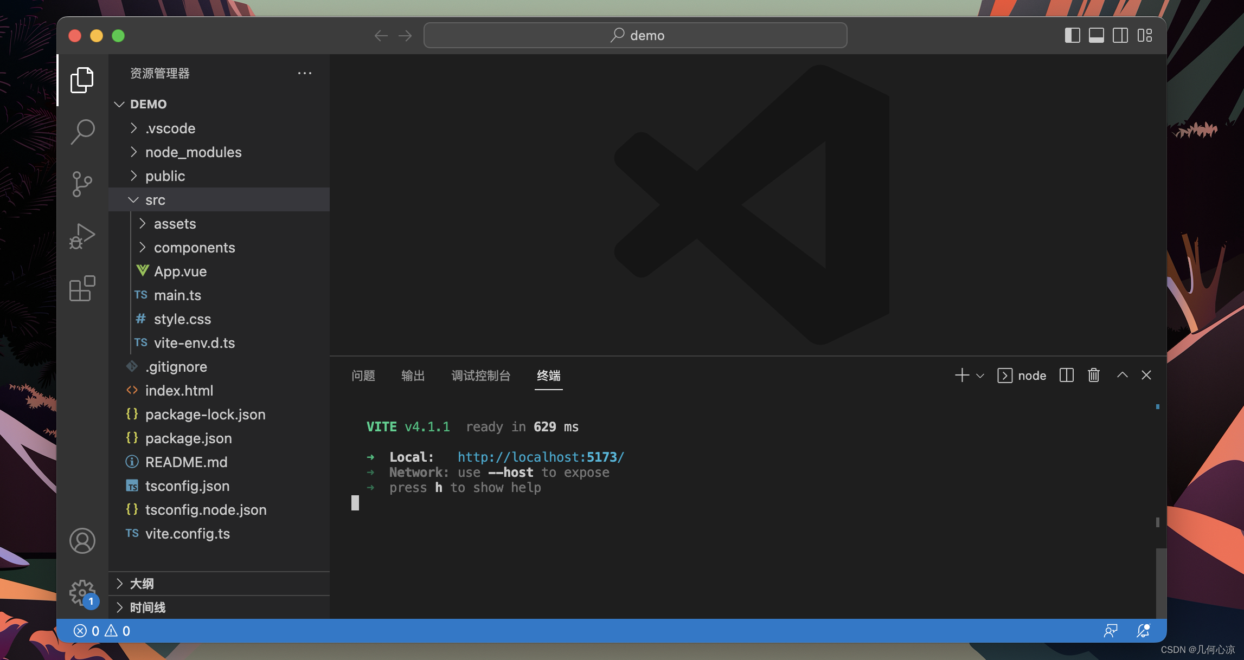The height and width of the screenshot is (660, 1244).
Task: Open explorer more actions ellipsis
Action: click(x=305, y=73)
